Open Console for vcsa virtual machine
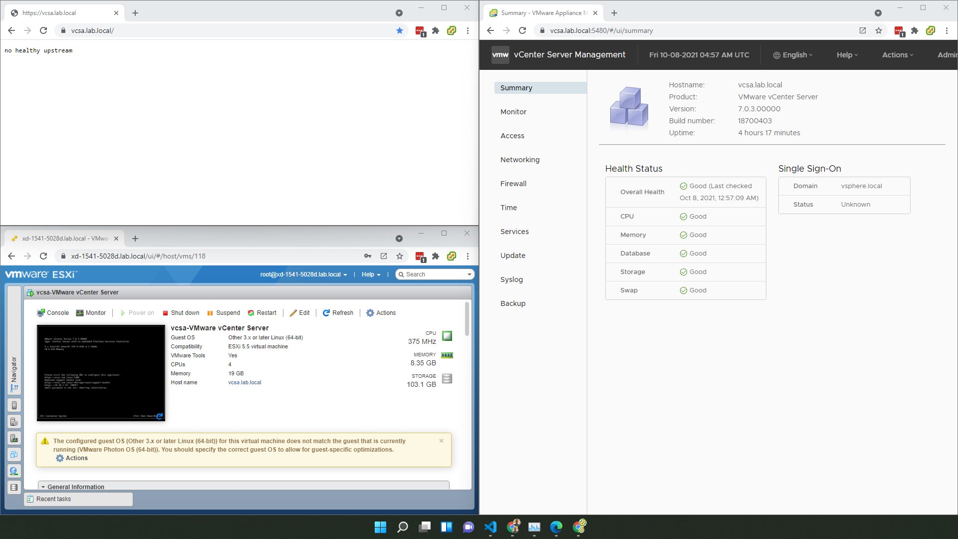Image resolution: width=958 pixels, height=539 pixels. point(52,313)
